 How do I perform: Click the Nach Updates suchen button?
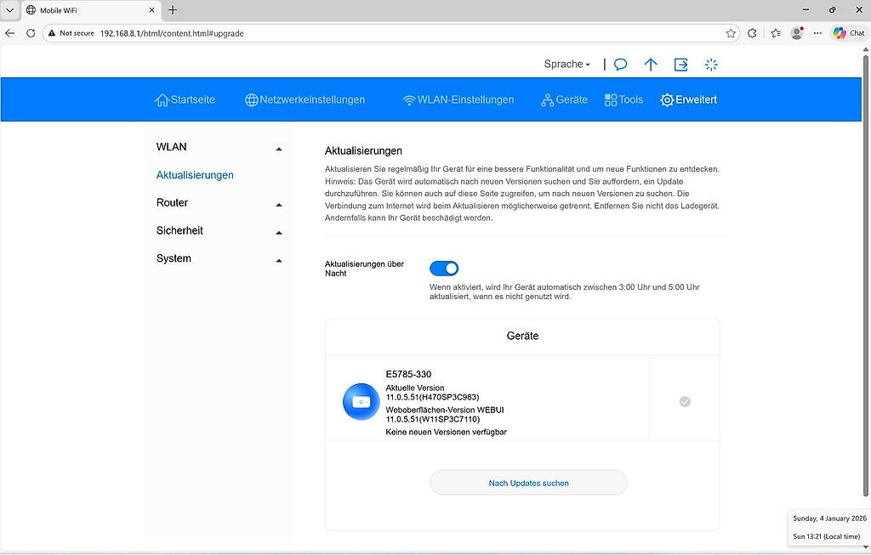pos(528,483)
